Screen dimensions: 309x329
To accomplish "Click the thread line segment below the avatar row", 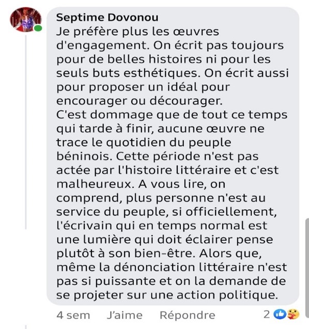I will click(x=26, y=327).
